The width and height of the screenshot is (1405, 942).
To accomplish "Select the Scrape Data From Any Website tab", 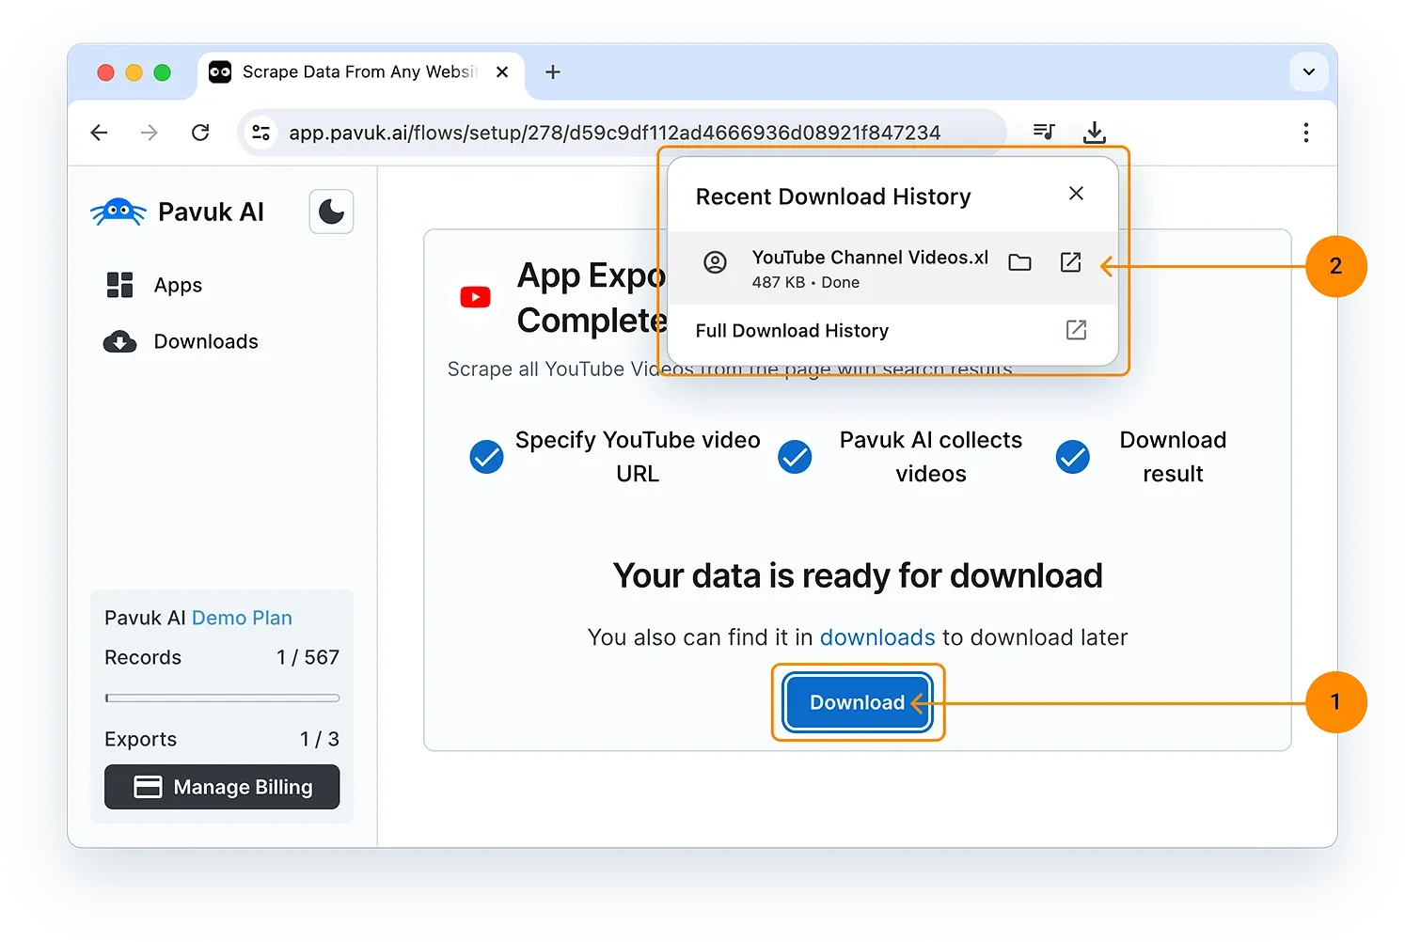I will click(x=359, y=72).
